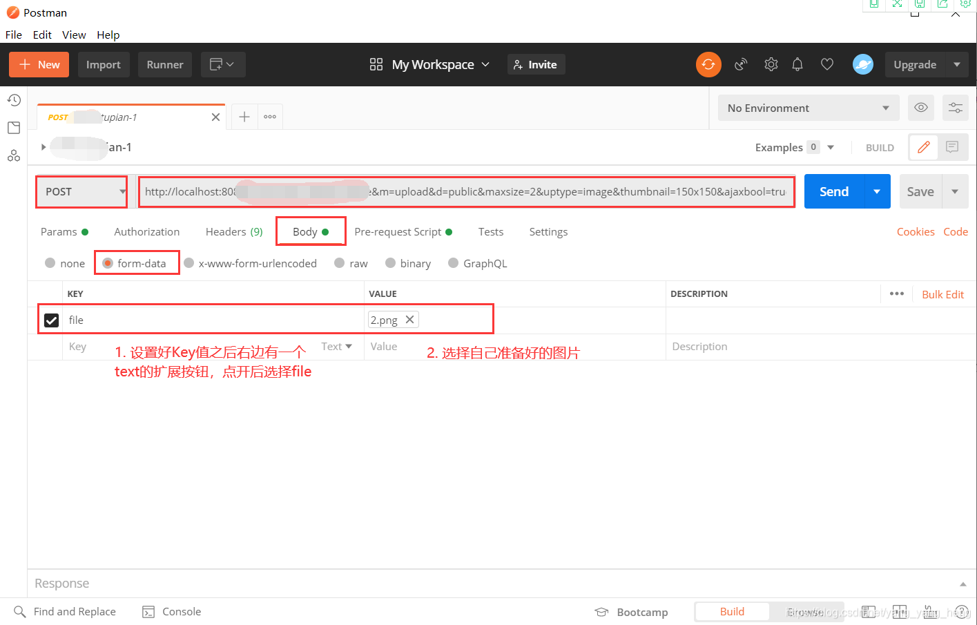Open settings via the gear icon
The image size is (977, 625).
pos(771,65)
